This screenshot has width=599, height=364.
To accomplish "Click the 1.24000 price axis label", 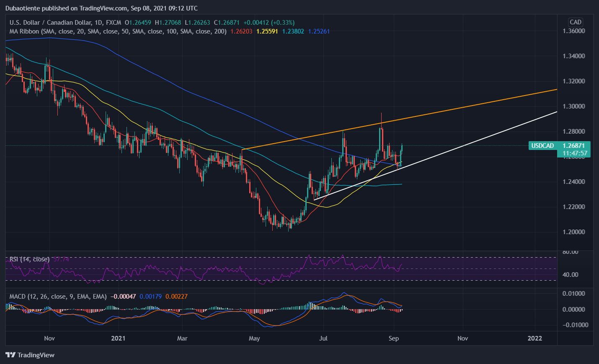I will pos(573,182).
